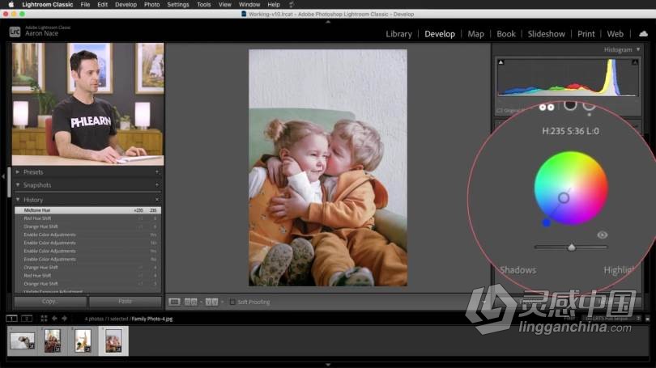Select the three-way color grading view icon

pos(547,108)
